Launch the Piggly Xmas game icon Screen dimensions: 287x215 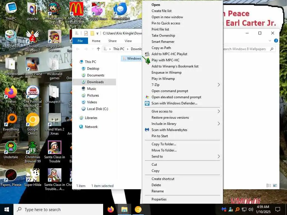point(98,11)
